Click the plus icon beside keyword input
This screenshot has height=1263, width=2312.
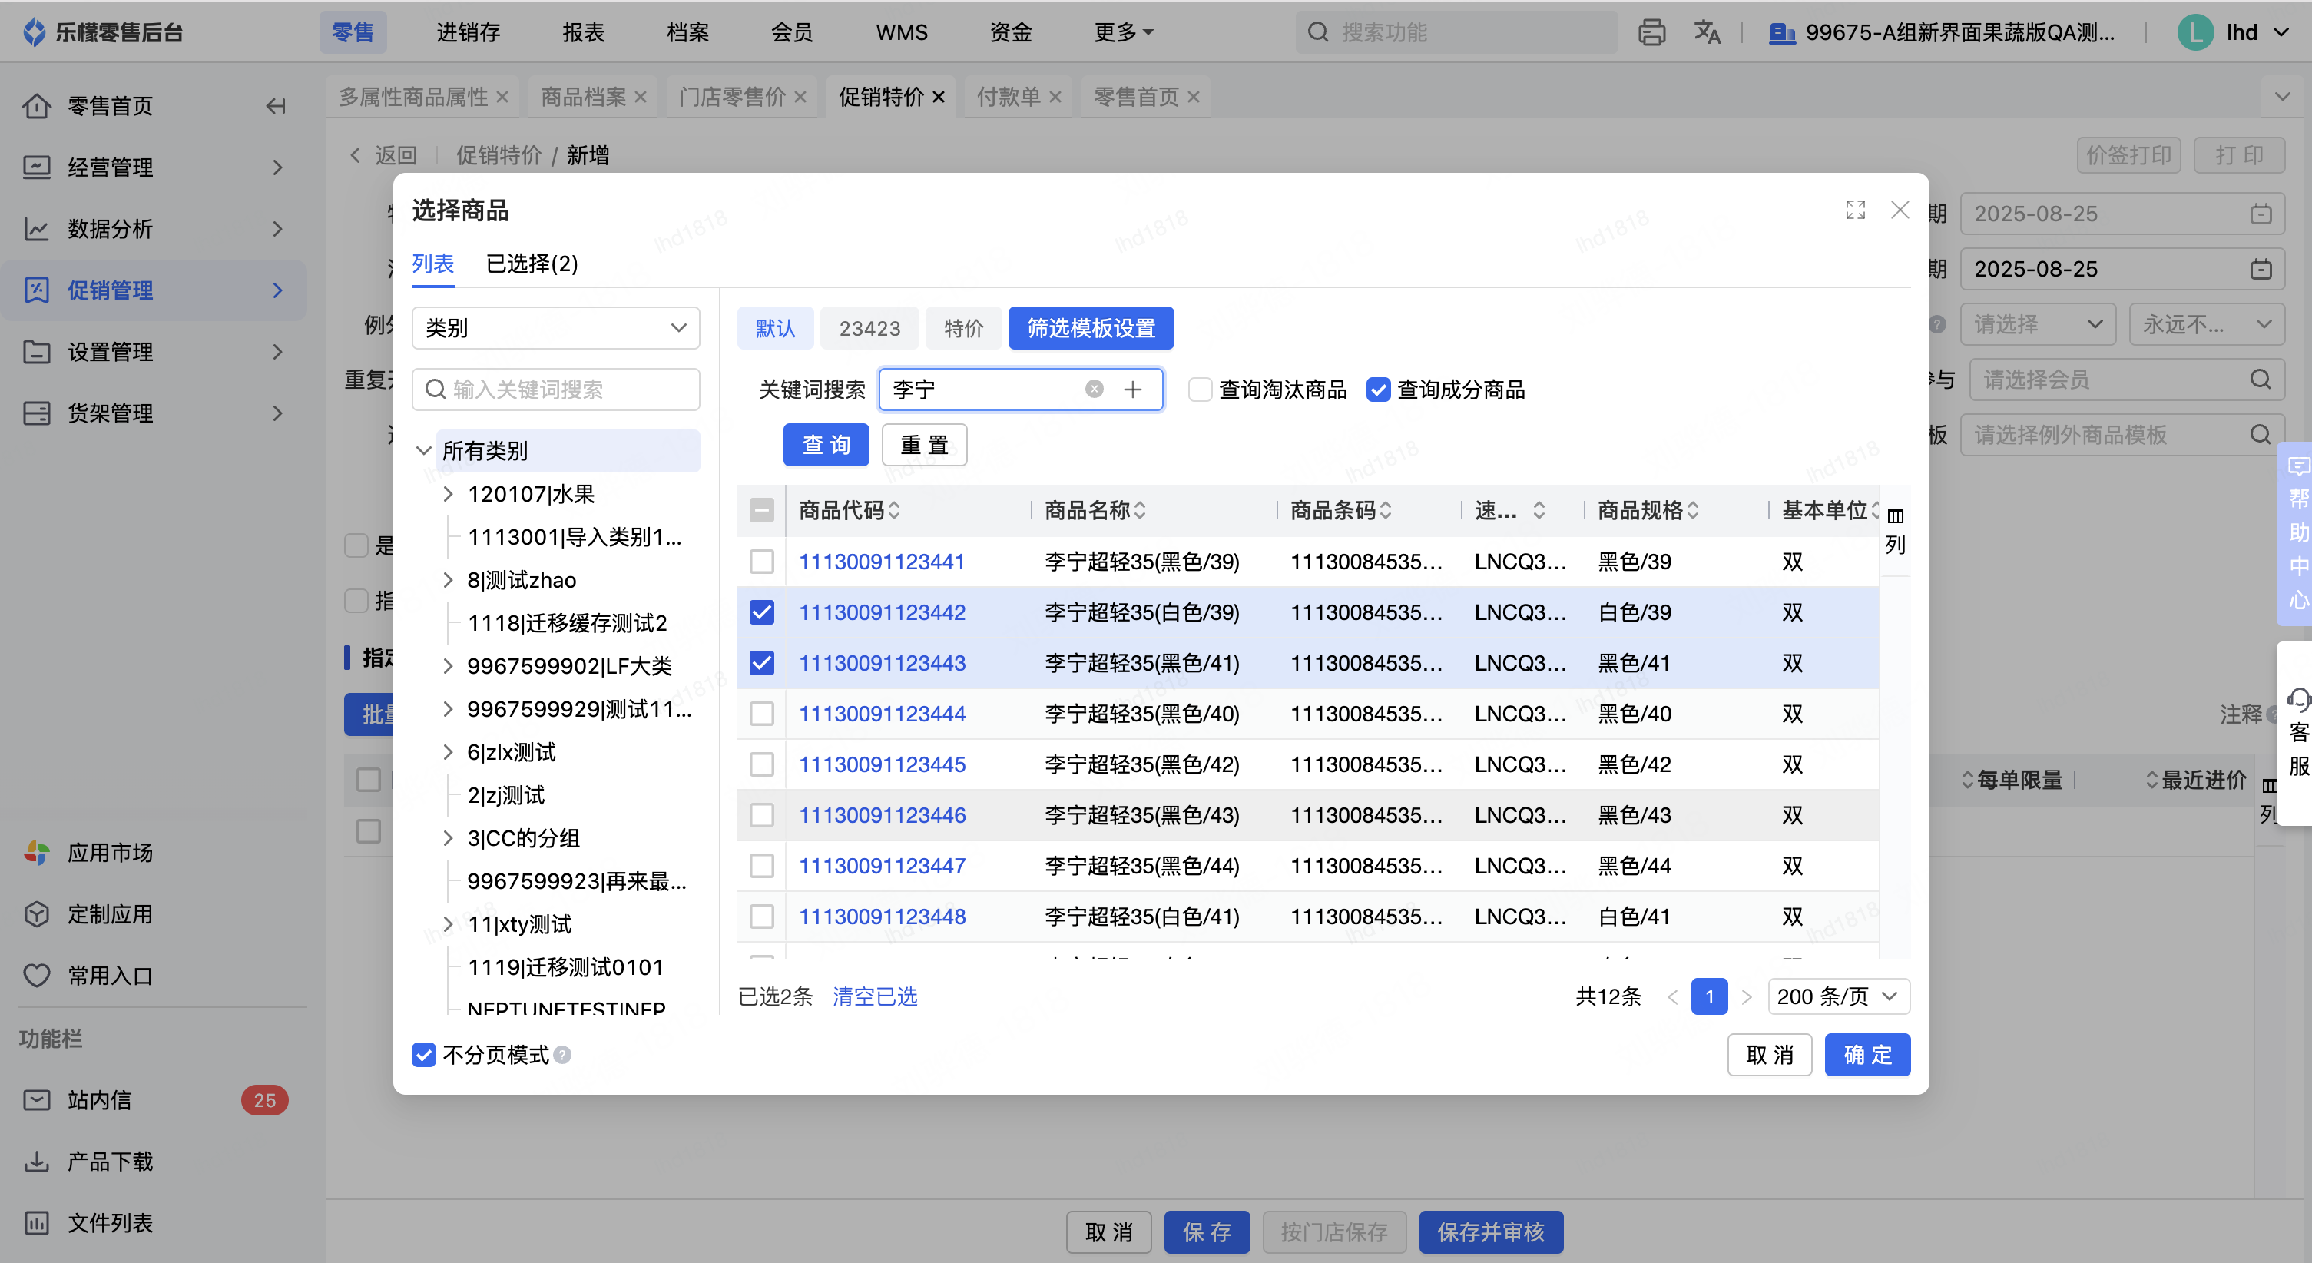[1133, 389]
